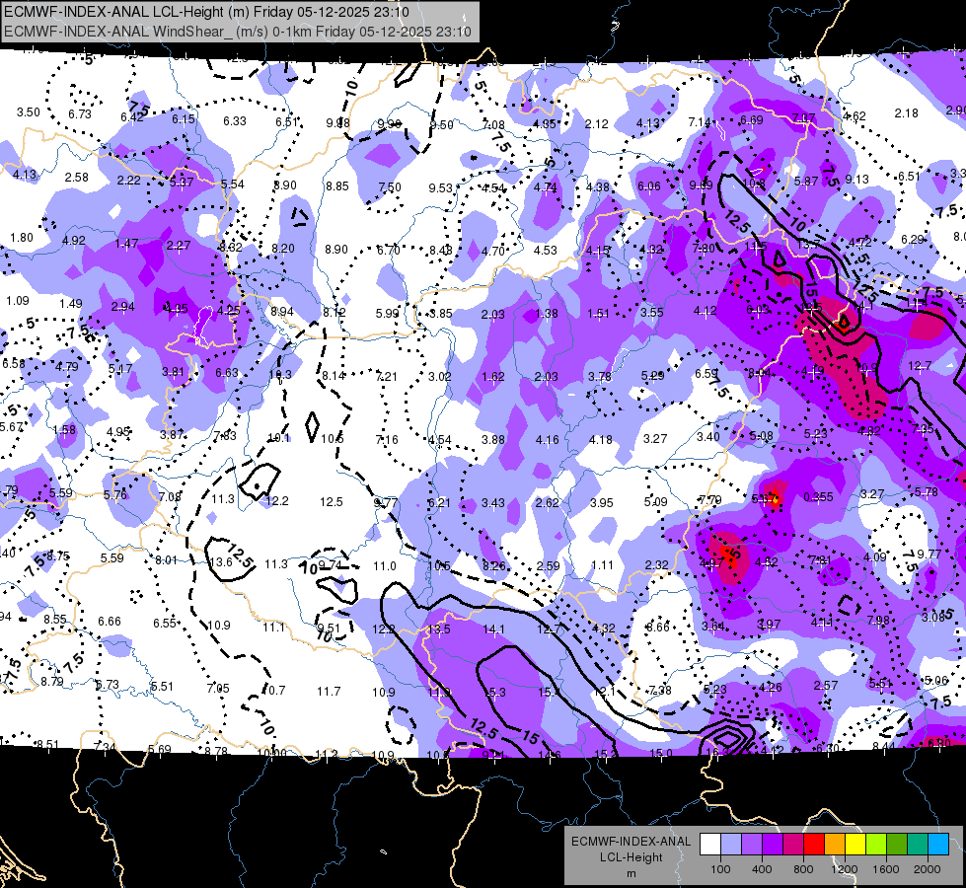
Task: Click the grid value '5.73'
Action: [108, 685]
